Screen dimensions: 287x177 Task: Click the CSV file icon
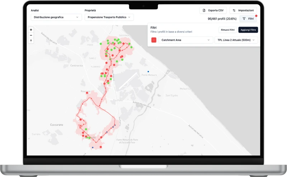(204, 10)
